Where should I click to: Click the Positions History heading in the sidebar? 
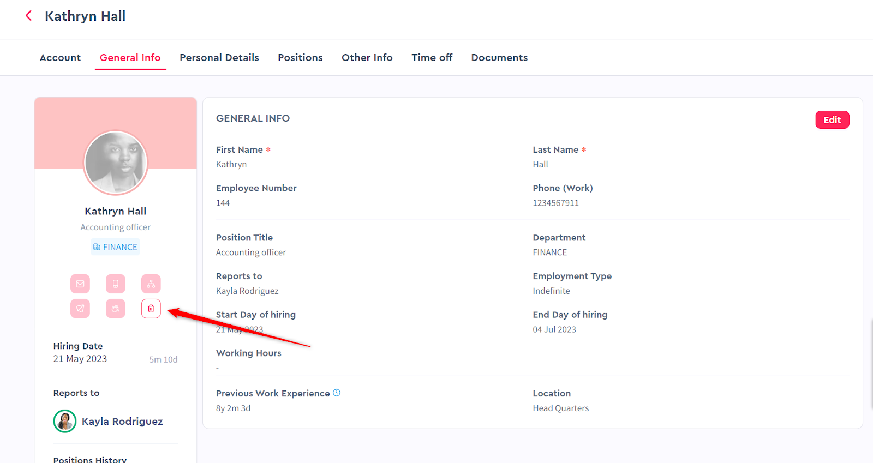[x=90, y=460]
